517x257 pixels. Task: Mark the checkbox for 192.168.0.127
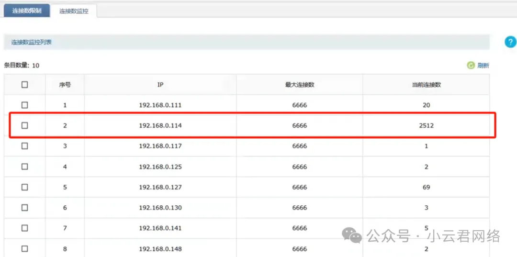(25, 187)
